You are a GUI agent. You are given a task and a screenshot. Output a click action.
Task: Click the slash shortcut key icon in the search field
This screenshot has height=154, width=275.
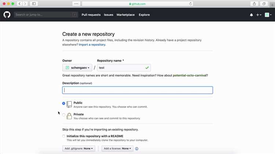pyautogui.click(x=74, y=15)
